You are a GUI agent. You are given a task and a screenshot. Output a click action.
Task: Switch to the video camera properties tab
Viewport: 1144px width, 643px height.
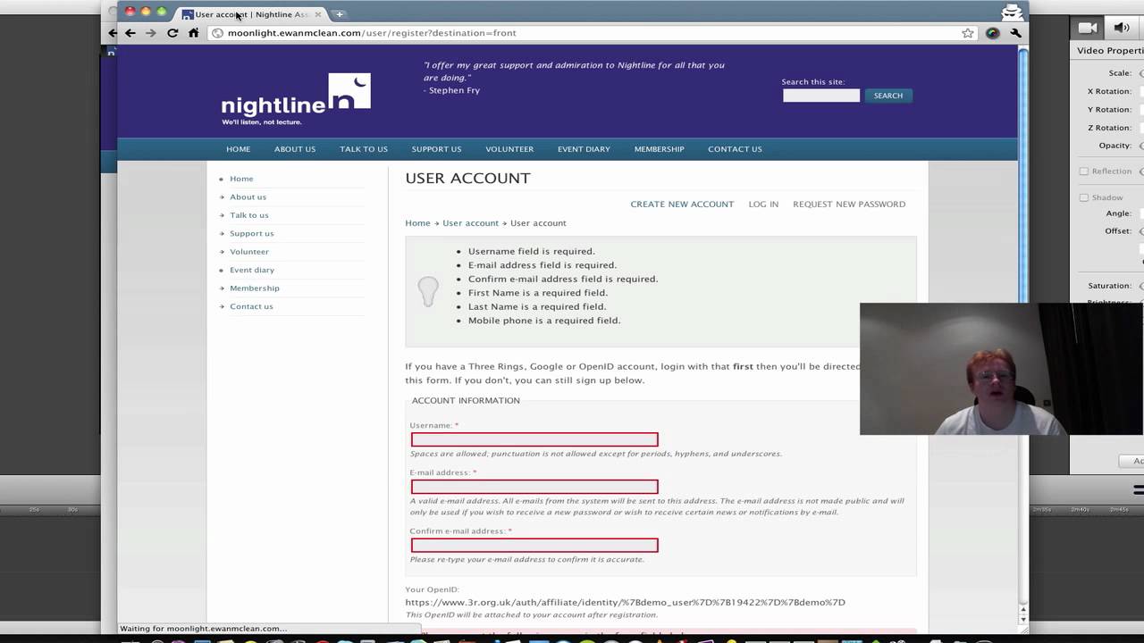point(1088,28)
